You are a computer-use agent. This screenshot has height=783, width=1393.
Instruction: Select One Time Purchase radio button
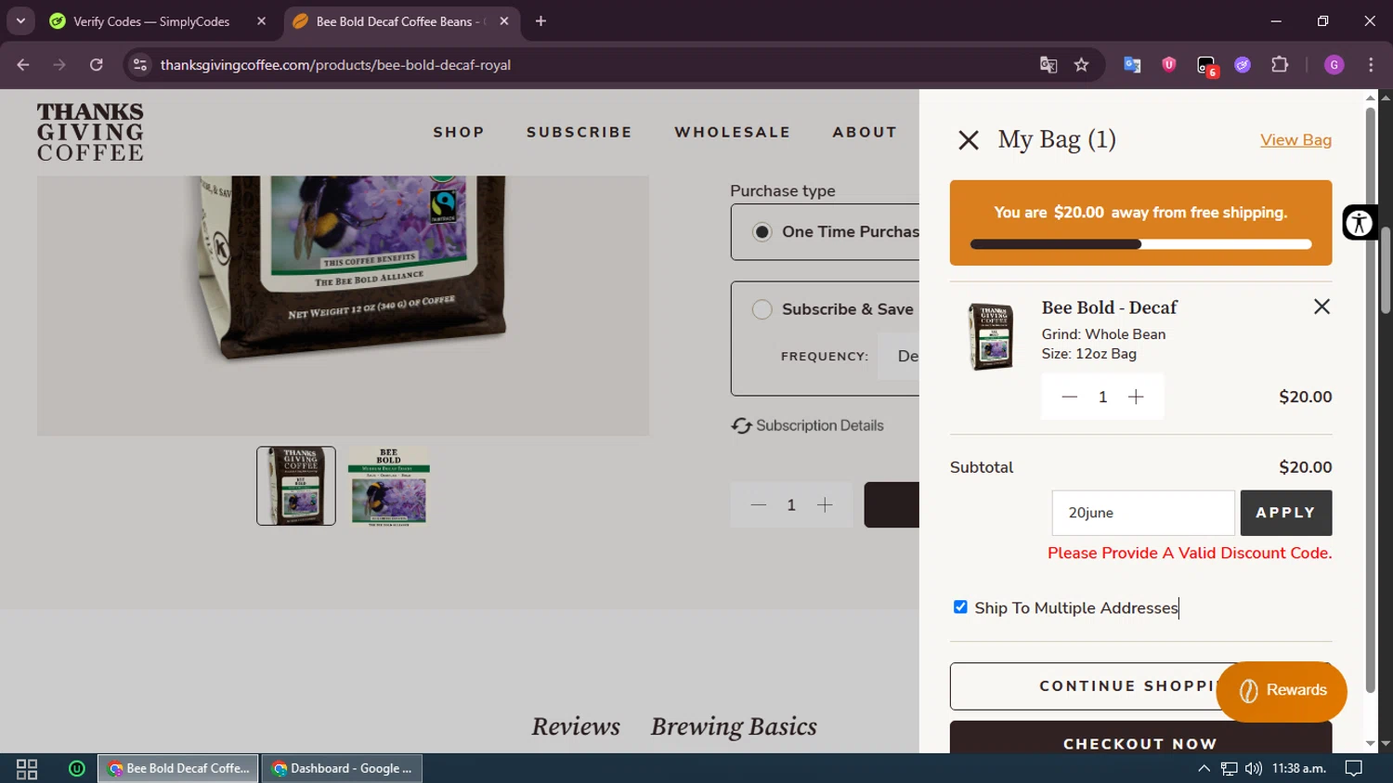coord(762,232)
